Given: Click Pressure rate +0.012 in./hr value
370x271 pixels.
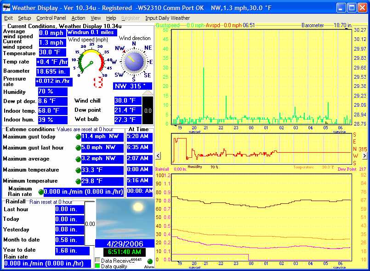Looking at the screenshot, I should coord(54,81).
